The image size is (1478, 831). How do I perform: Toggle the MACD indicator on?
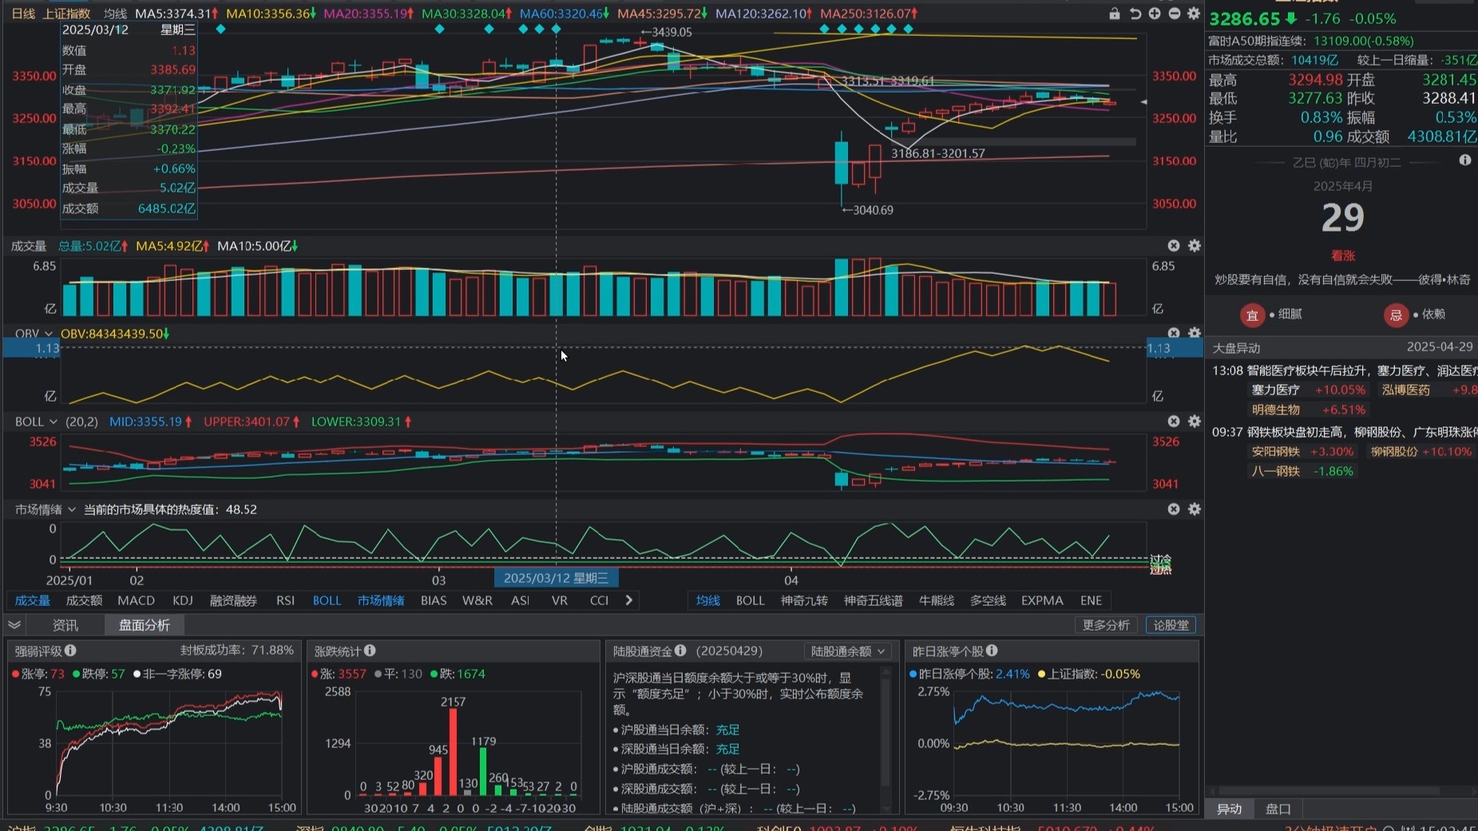click(x=136, y=600)
